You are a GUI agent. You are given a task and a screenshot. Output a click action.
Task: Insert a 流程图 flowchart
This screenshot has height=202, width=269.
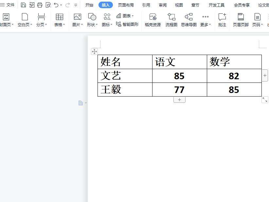point(171,20)
